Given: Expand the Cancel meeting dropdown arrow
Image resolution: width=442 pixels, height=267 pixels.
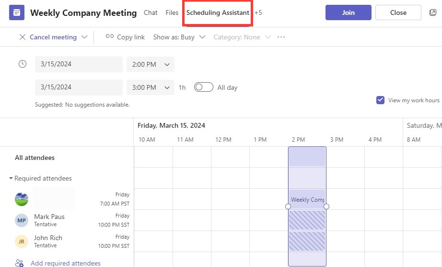Looking at the screenshot, I should tap(84, 37).
